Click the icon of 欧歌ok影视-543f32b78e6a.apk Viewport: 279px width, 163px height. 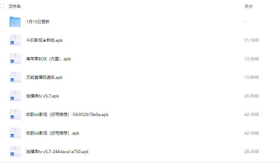point(15,114)
